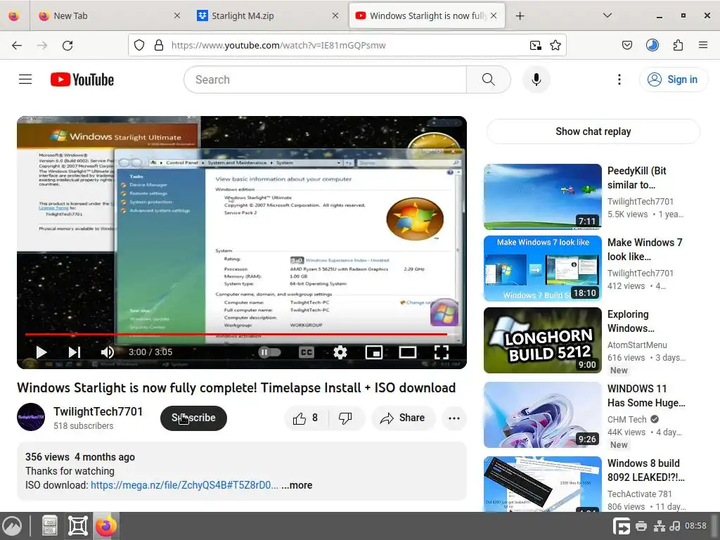
Task: Toggle the autoplay switch
Action: pyautogui.click(x=269, y=352)
